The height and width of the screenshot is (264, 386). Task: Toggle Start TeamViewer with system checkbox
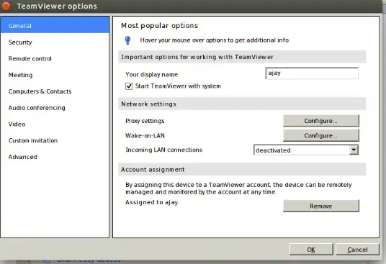click(129, 86)
